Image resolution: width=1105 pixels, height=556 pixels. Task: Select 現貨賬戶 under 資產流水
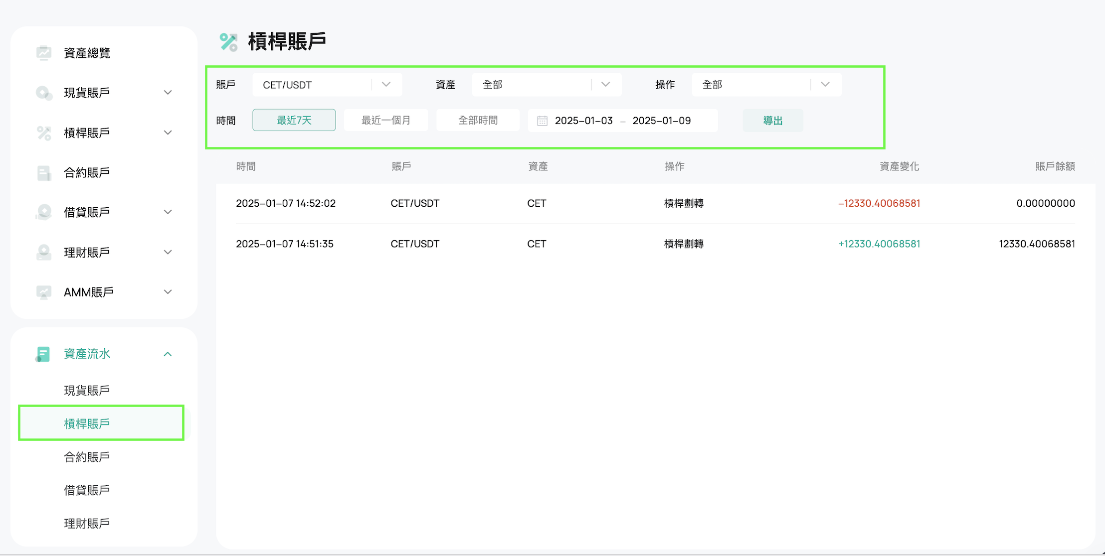(x=87, y=390)
